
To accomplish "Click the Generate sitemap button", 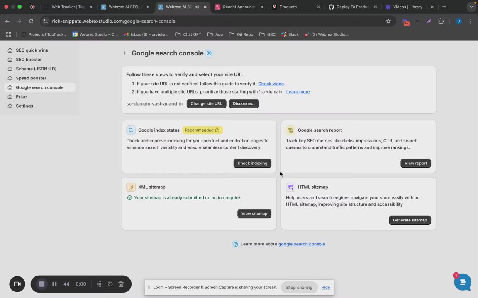I will (x=410, y=220).
